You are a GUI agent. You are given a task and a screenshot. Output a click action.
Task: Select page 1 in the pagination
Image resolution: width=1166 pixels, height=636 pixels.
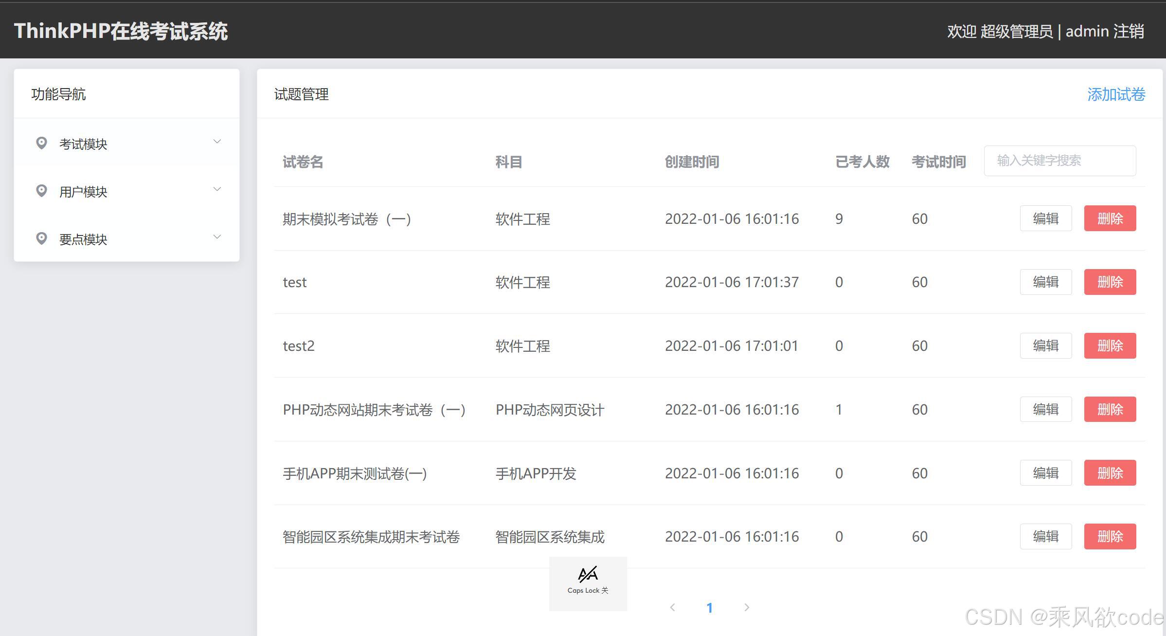pyautogui.click(x=710, y=607)
